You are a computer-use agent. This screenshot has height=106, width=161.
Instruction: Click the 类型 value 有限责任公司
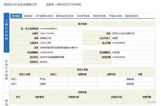(46, 38)
